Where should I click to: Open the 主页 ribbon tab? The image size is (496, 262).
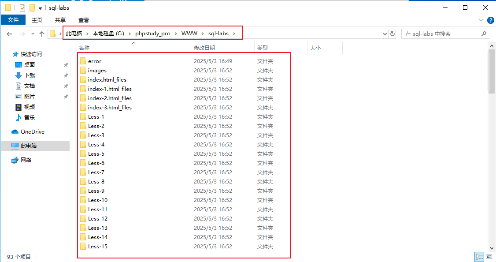click(37, 20)
